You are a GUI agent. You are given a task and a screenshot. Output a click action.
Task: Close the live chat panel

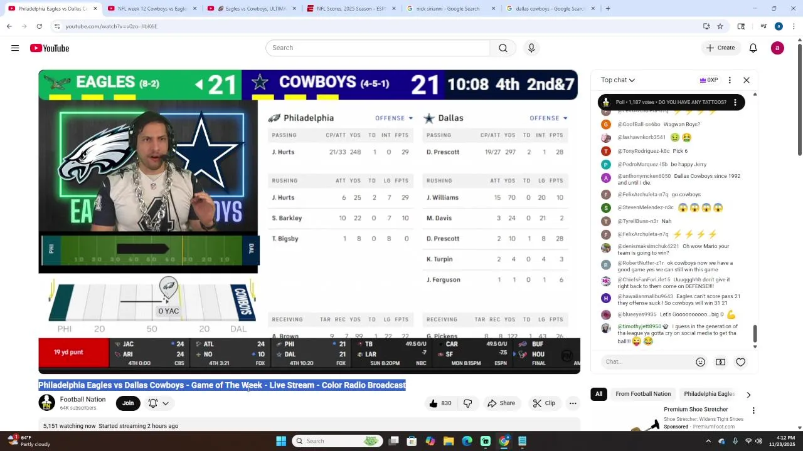pyautogui.click(x=747, y=80)
